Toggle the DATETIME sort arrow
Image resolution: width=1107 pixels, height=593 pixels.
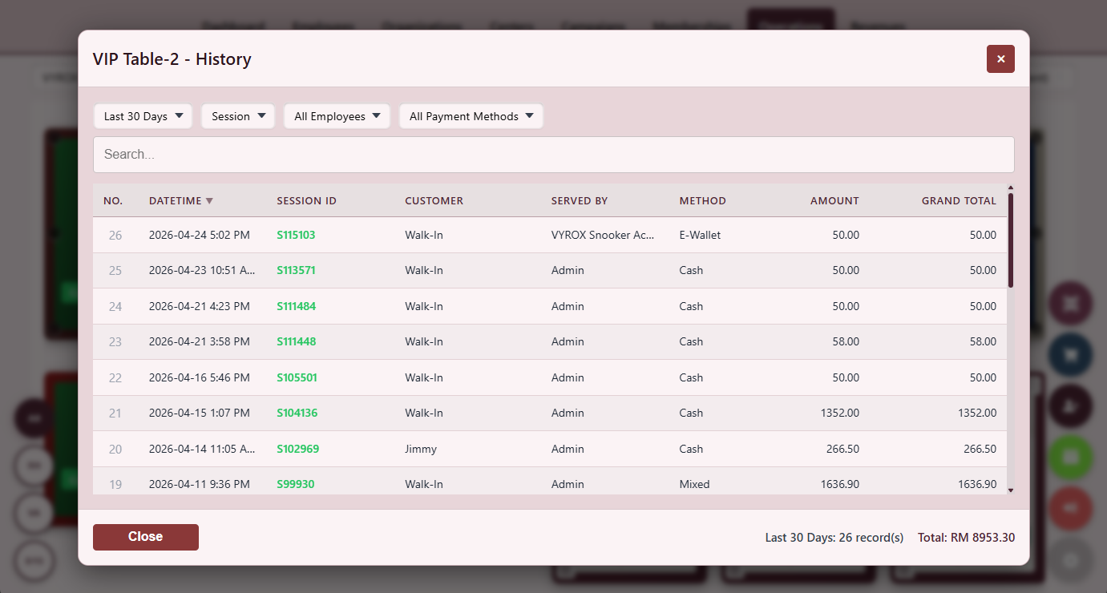[209, 201]
